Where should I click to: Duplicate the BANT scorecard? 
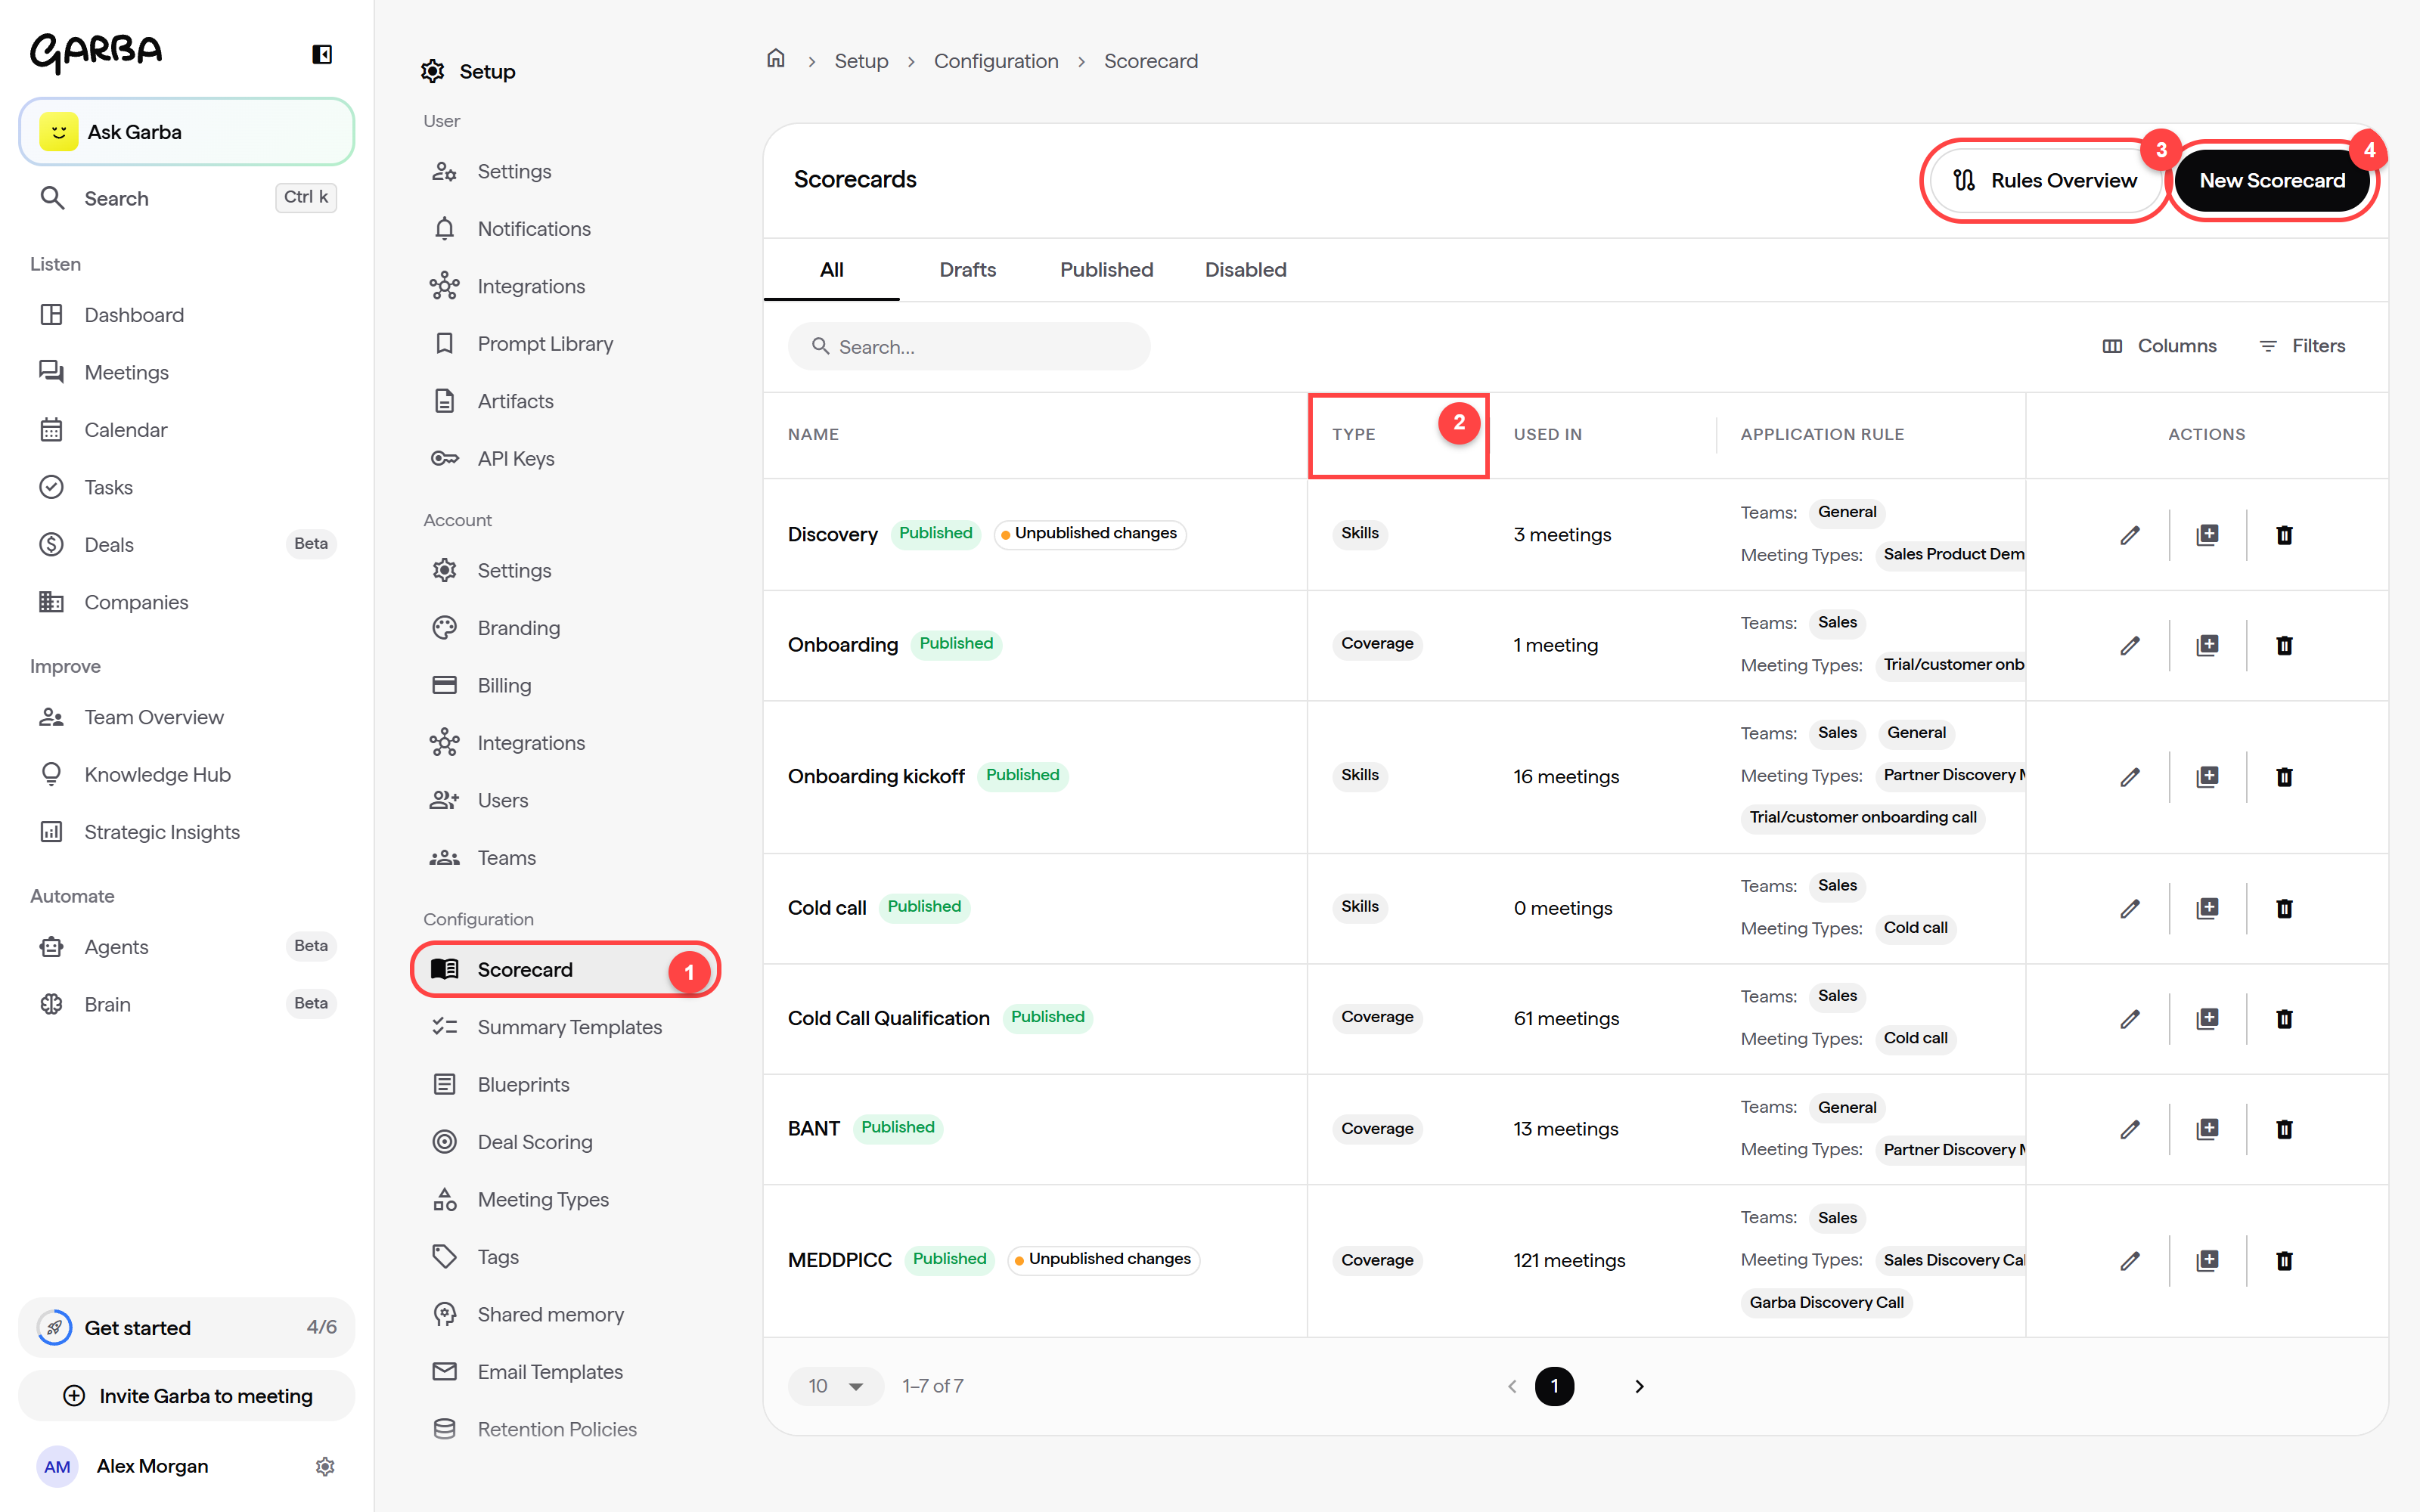point(2207,1129)
